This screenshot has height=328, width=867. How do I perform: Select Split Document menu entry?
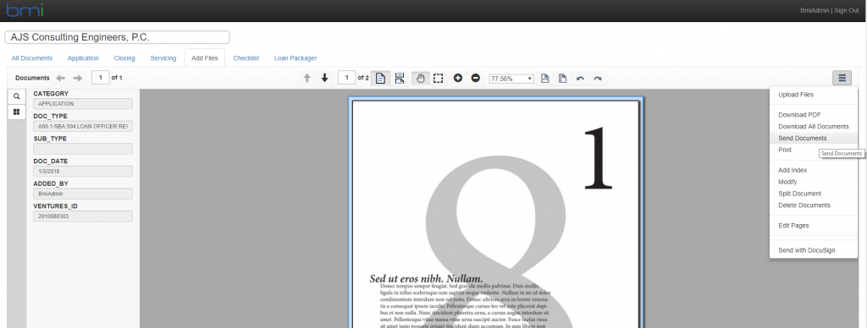[799, 194]
